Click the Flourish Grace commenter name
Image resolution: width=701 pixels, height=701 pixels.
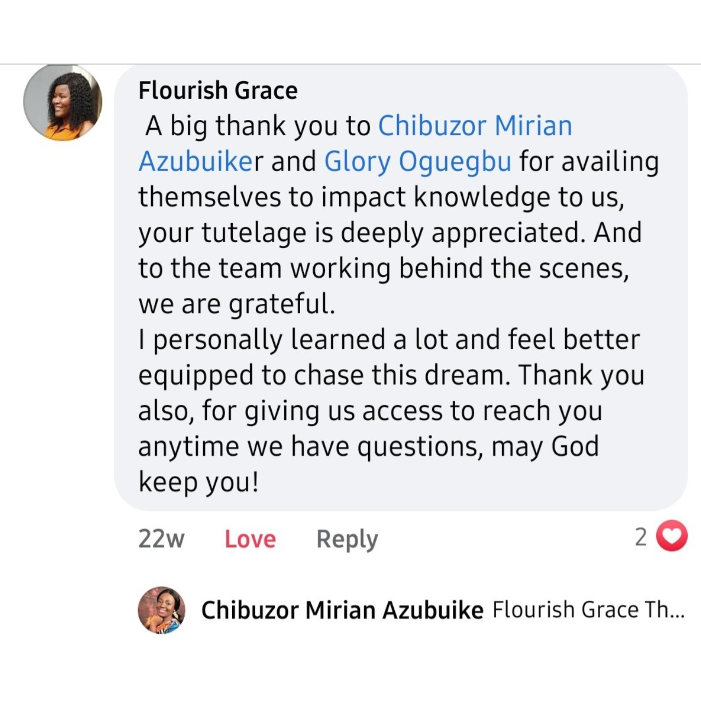217,90
